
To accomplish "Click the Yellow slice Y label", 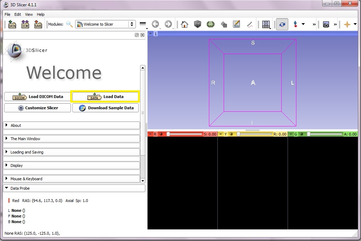I will tap(225, 134).
